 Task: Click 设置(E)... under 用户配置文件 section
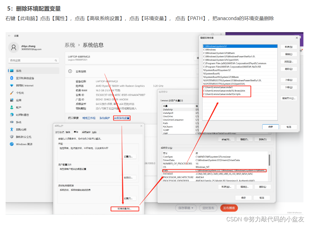tap(128, 178)
